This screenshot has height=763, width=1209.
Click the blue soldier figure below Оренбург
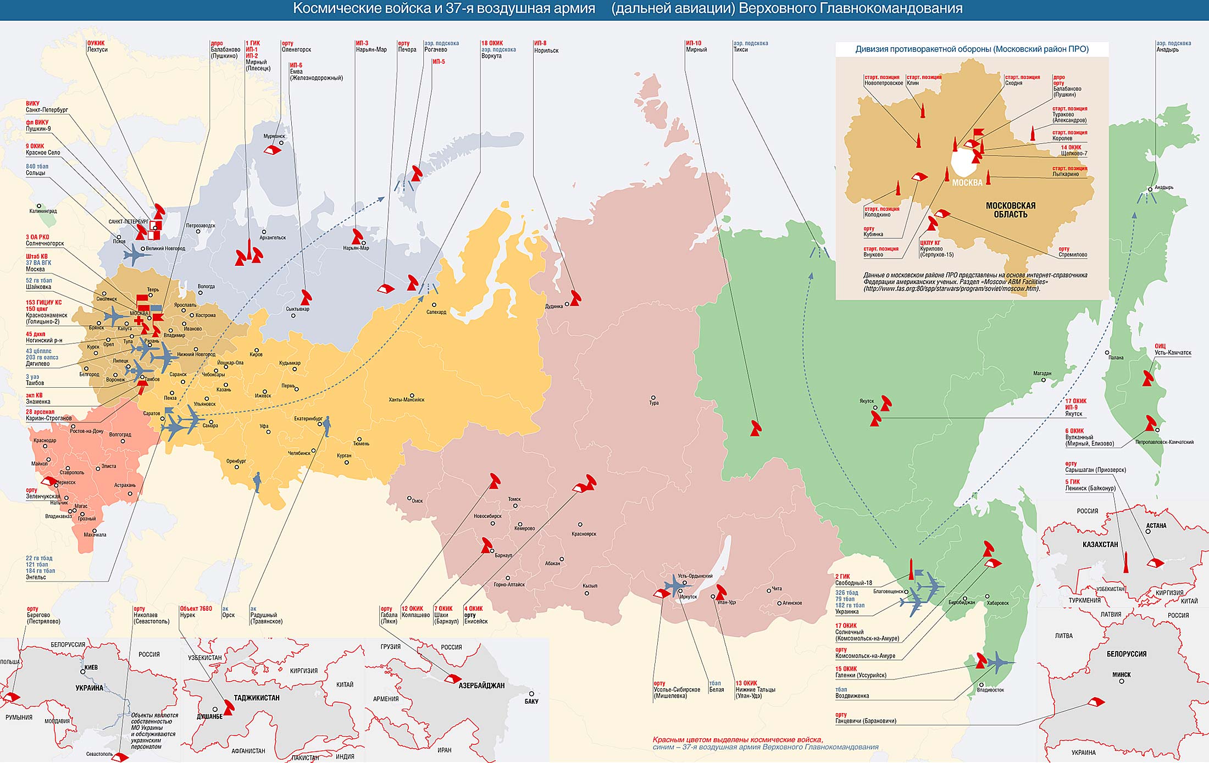pyautogui.click(x=257, y=482)
